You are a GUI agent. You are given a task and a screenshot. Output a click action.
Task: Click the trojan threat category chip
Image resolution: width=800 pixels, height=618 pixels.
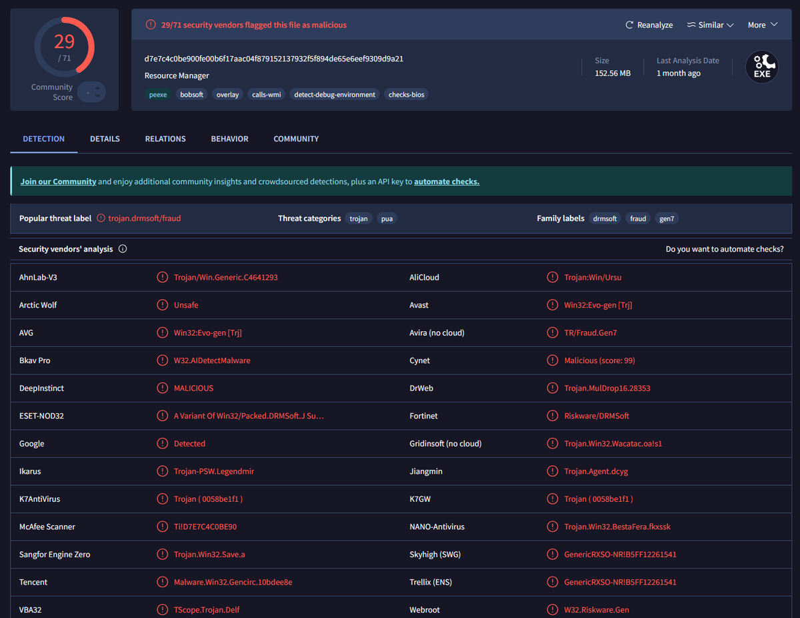point(359,218)
